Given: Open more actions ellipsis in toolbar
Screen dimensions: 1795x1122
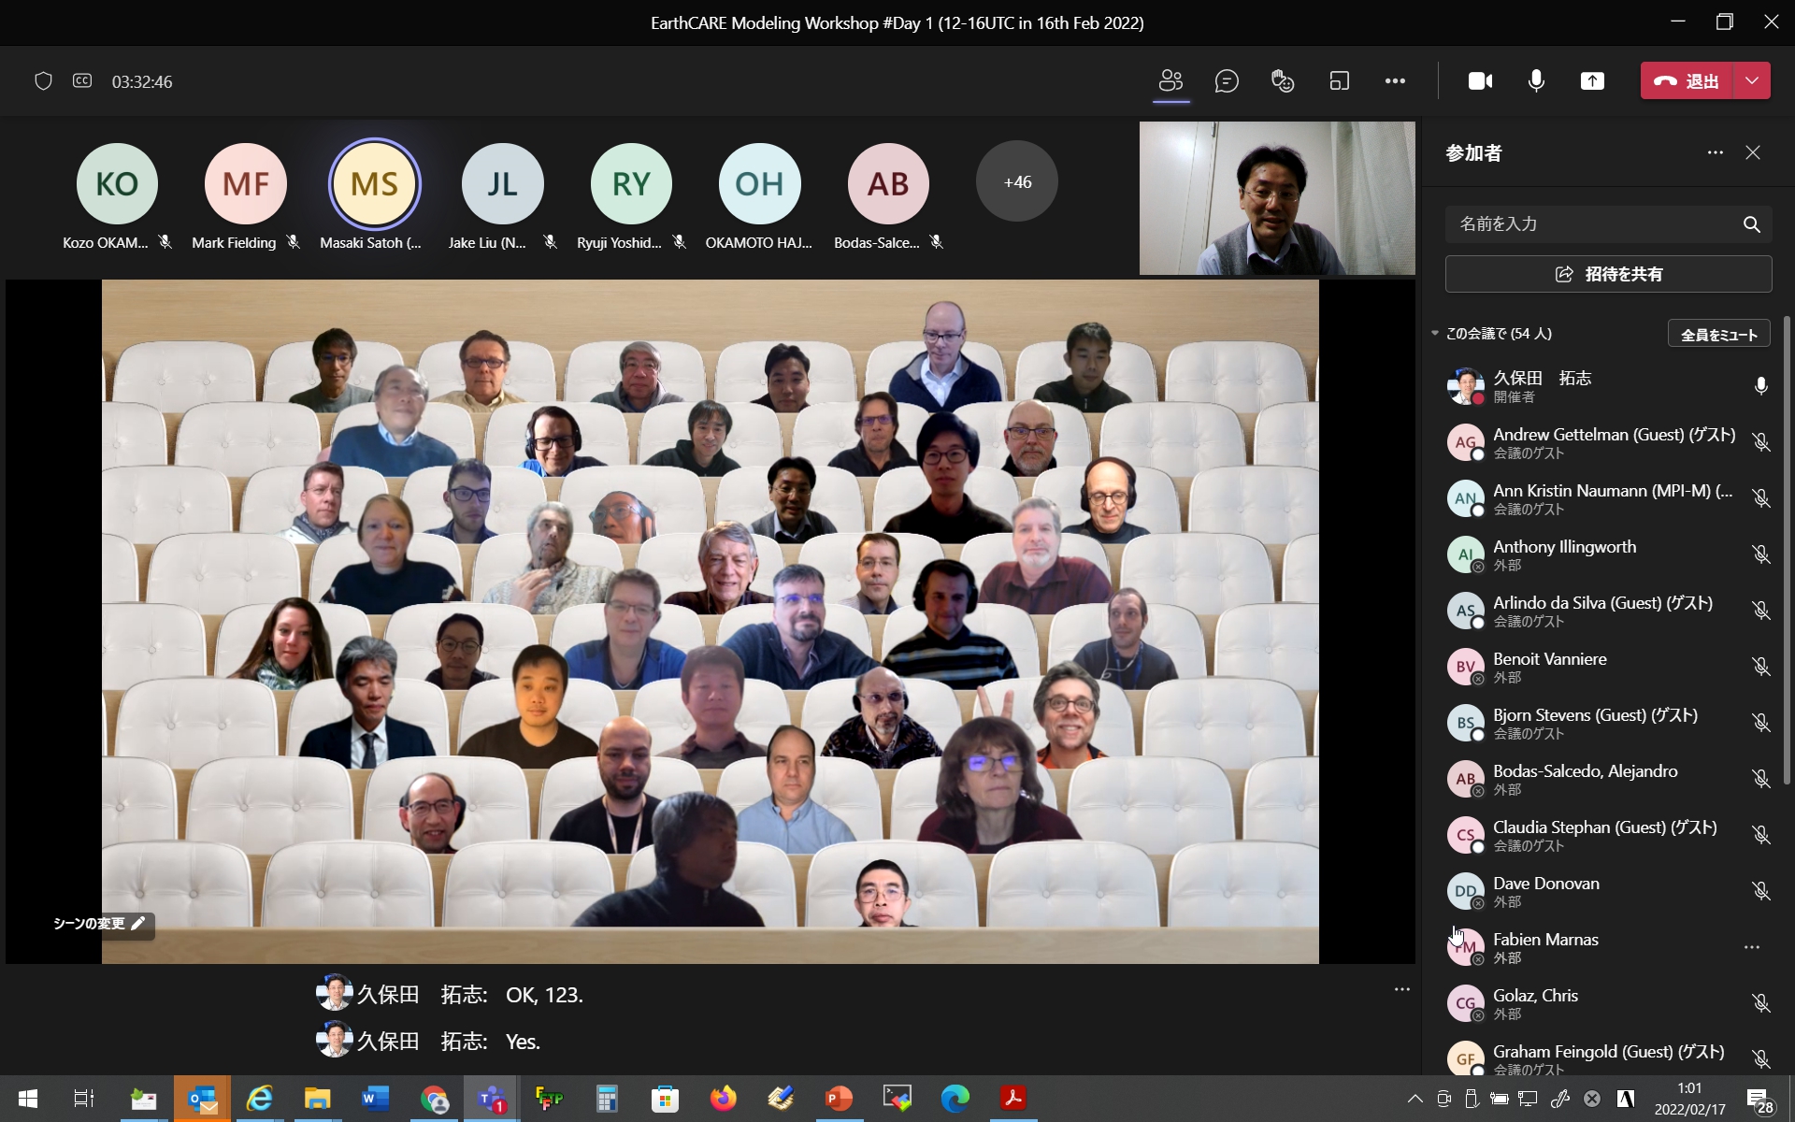Looking at the screenshot, I should pyautogui.click(x=1395, y=81).
